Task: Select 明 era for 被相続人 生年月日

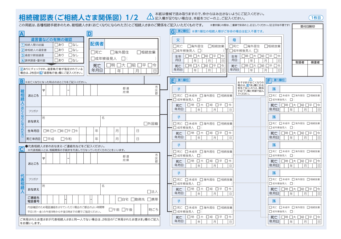Action: pos(45,131)
